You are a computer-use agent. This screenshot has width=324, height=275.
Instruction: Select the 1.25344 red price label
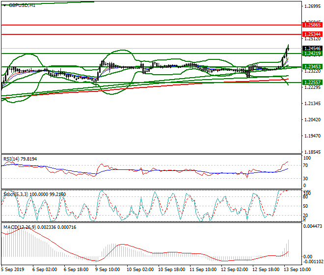[x=312, y=34]
